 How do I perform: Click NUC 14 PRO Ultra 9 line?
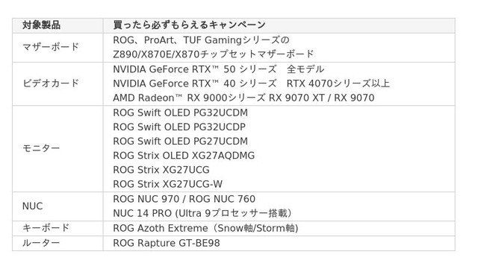point(202,213)
